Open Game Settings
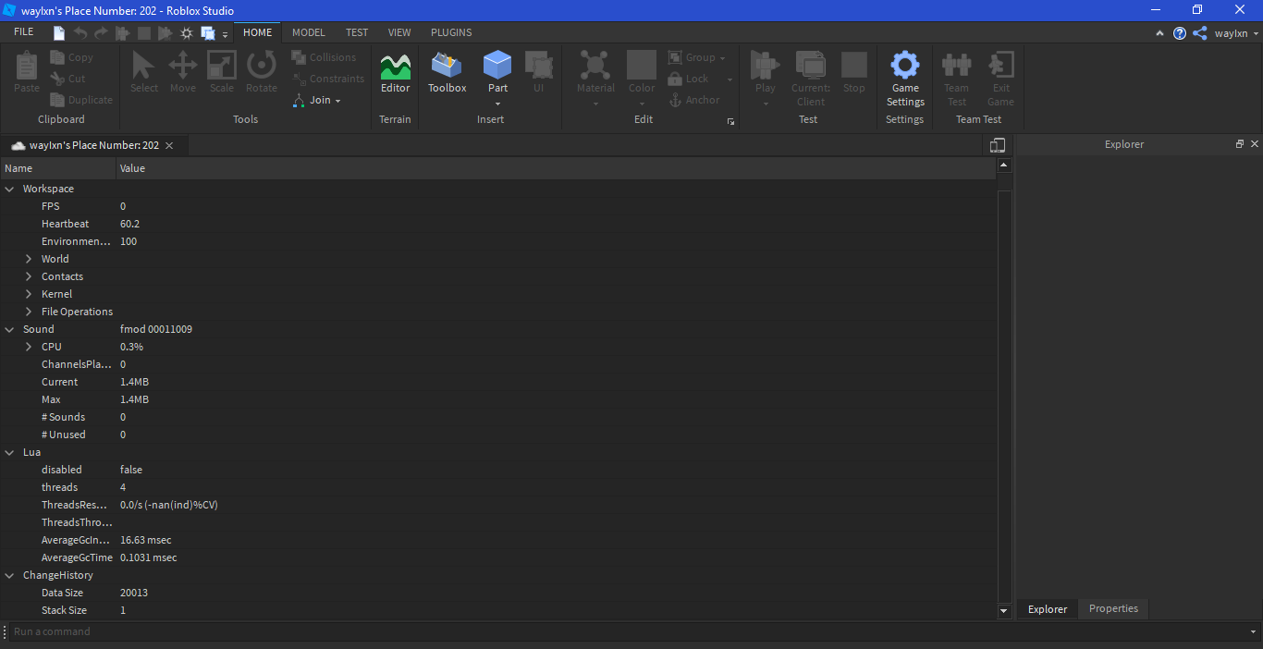 coord(905,79)
